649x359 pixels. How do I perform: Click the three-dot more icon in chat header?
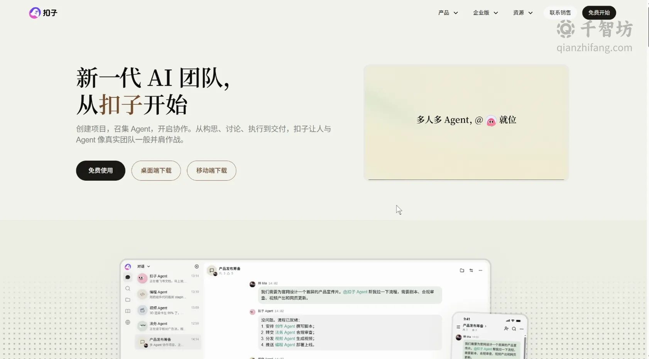click(x=480, y=270)
